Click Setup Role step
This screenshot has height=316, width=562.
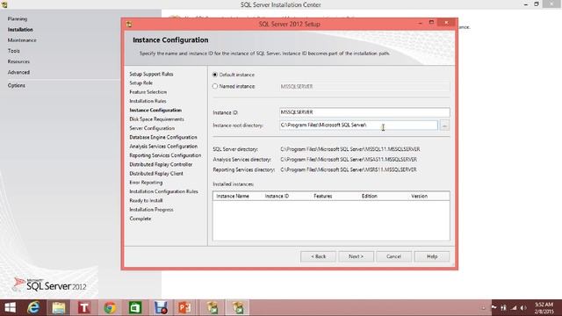coord(140,83)
